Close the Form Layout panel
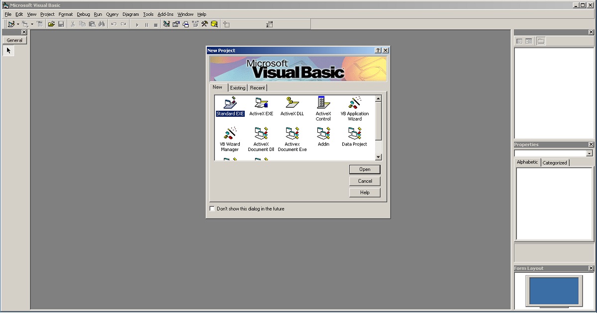 pyautogui.click(x=591, y=268)
